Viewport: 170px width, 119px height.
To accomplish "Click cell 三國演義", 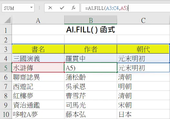I will point(38,58).
